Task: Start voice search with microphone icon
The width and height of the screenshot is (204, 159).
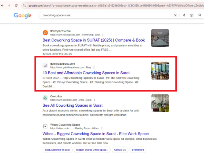Action: [x=184, y=15]
